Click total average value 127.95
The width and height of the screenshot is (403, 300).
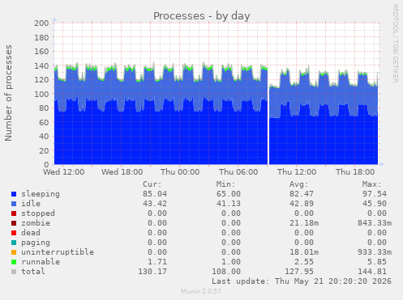[299, 272]
